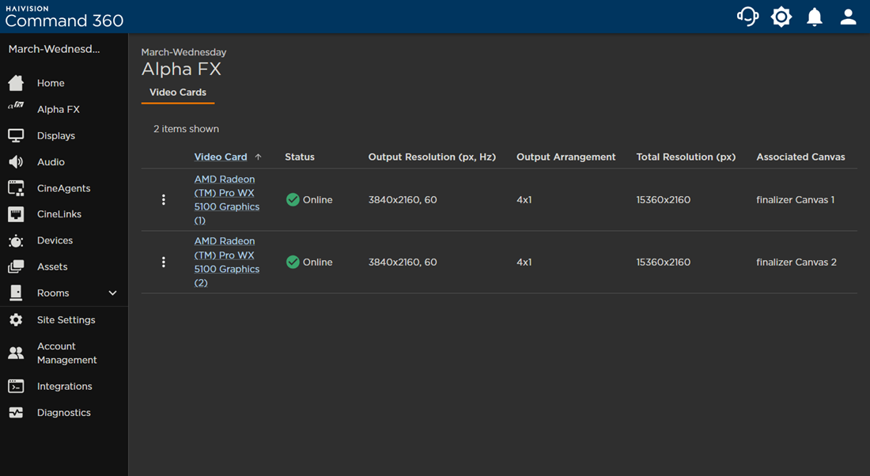Click the finalizer Canvas 1 cell

(x=795, y=200)
